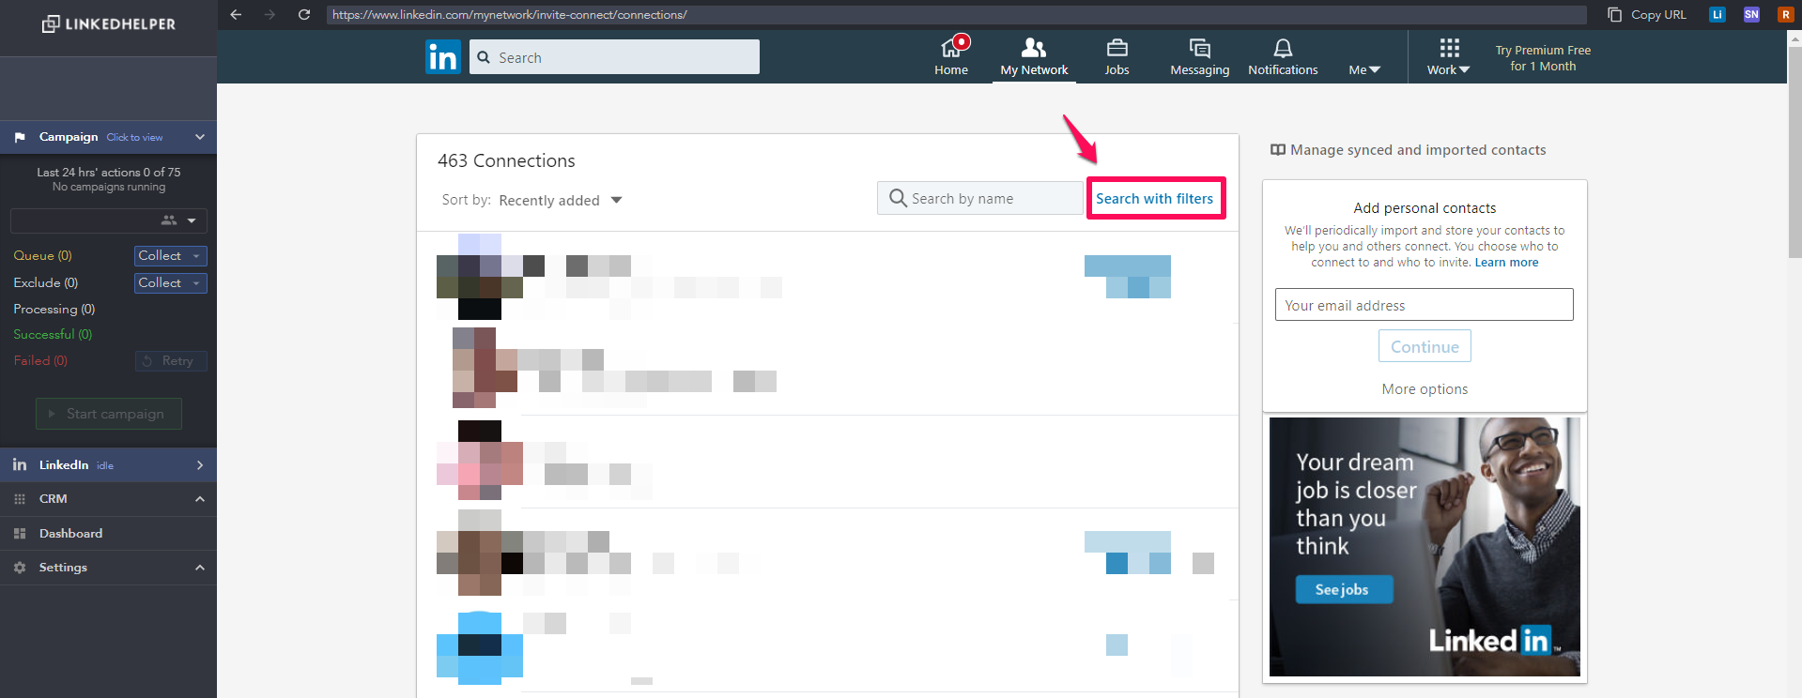1802x698 pixels.
Task: Click the Campaign flag icon
Action: point(20,137)
